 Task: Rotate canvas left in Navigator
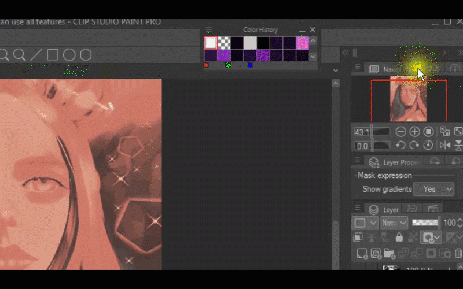(400, 145)
